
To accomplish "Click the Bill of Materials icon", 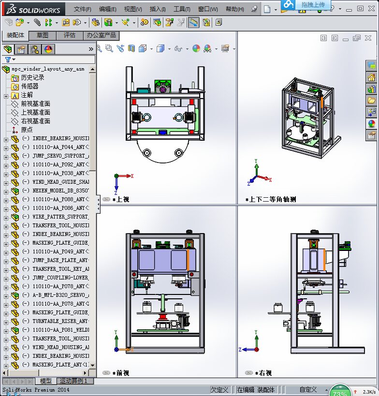I will tap(157, 22).
